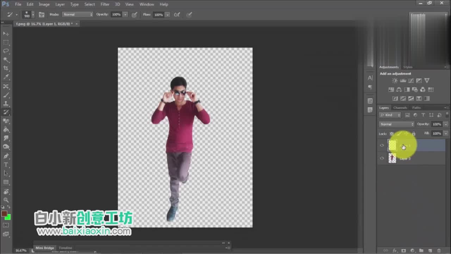Select the Path Selection tool

pos(6,173)
